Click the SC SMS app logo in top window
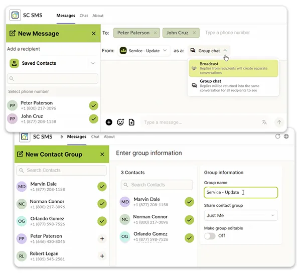Viewport: 301px width, 276px height. pyautogui.click(x=15, y=15)
